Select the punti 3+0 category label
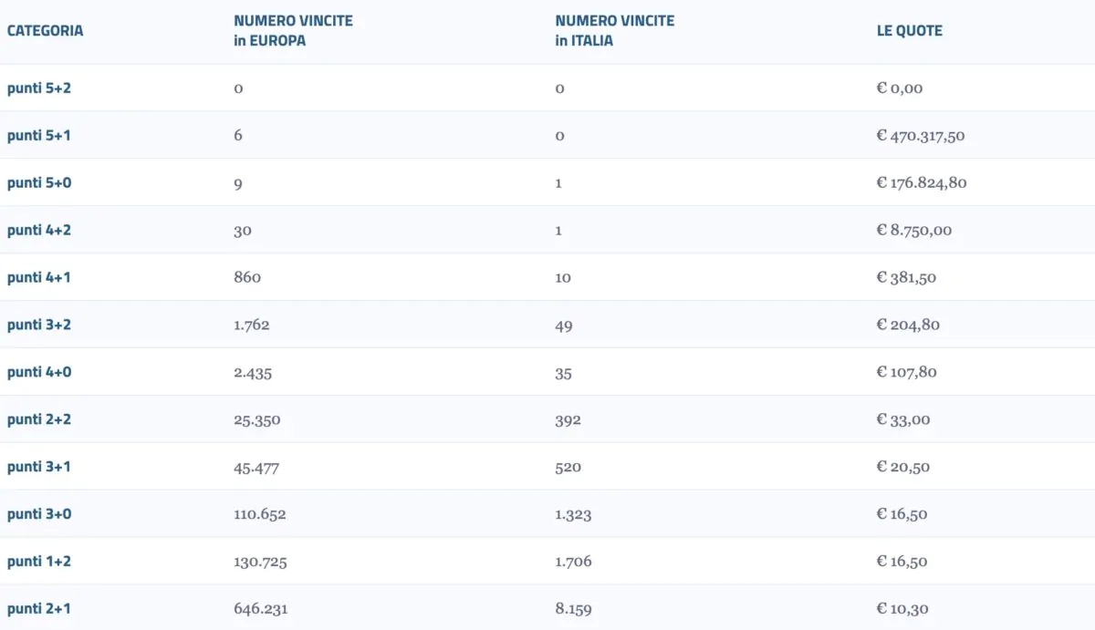The height and width of the screenshot is (630, 1095). click(x=38, y=514)
